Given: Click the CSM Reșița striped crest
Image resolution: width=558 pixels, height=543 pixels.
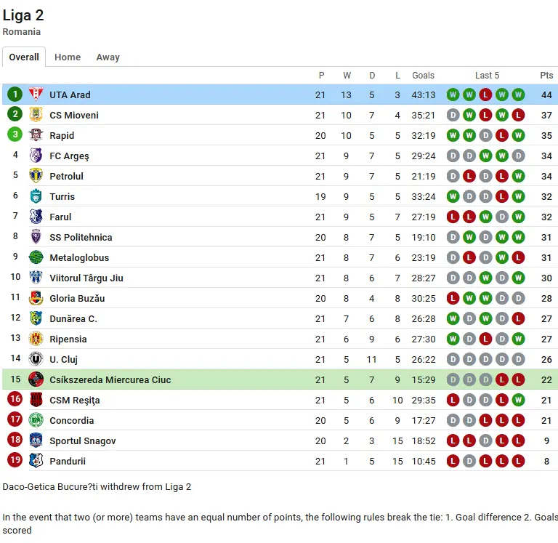Looking at the screenshot, I should pyautogui.click(x=36, y=400).
